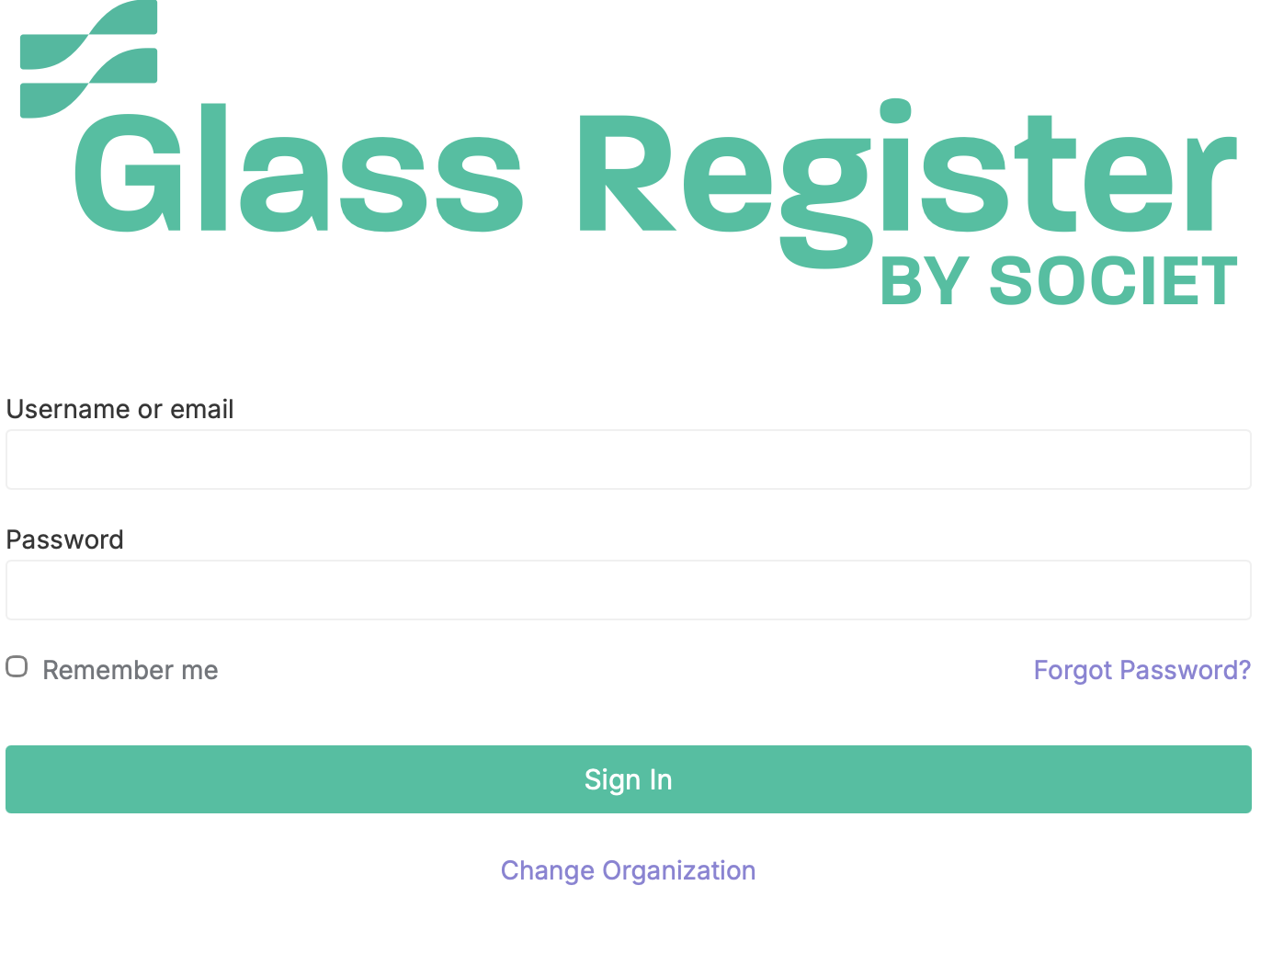Click the right end of the password field
Screen dimensions: 1272x965
(1222, 591)
